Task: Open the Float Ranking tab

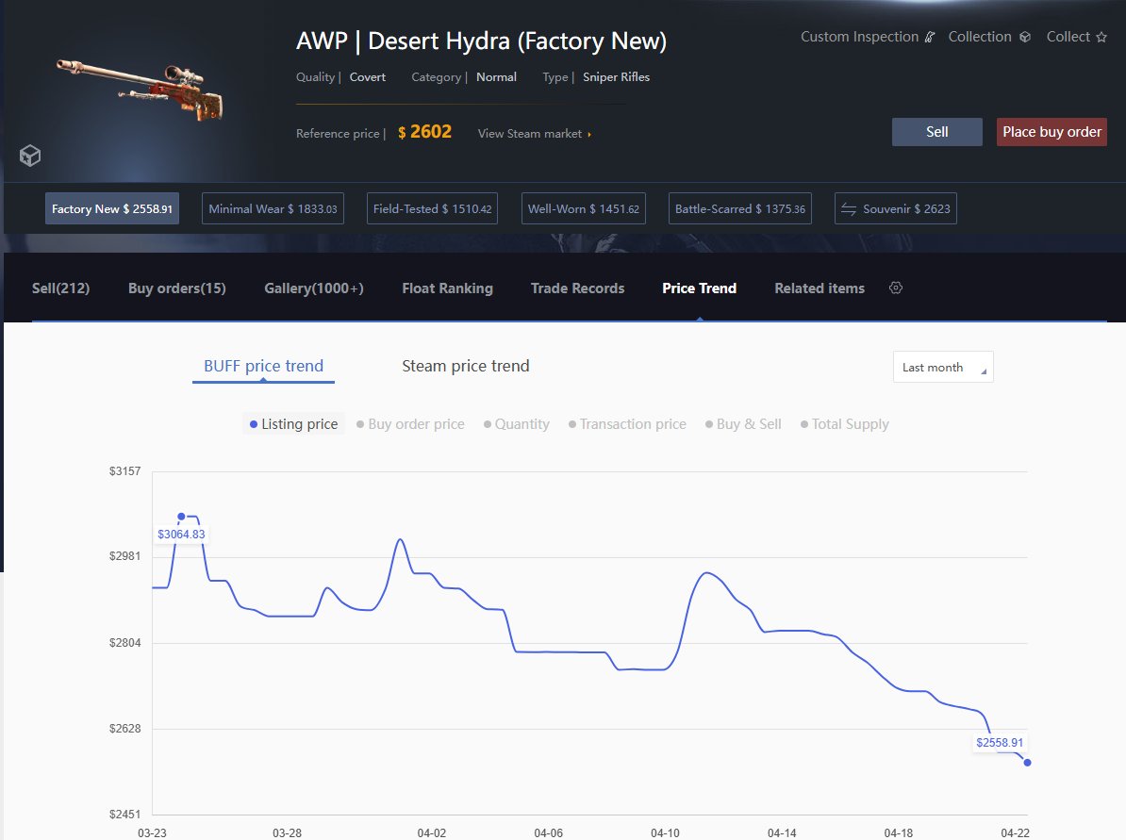Action: coord(447,288)
